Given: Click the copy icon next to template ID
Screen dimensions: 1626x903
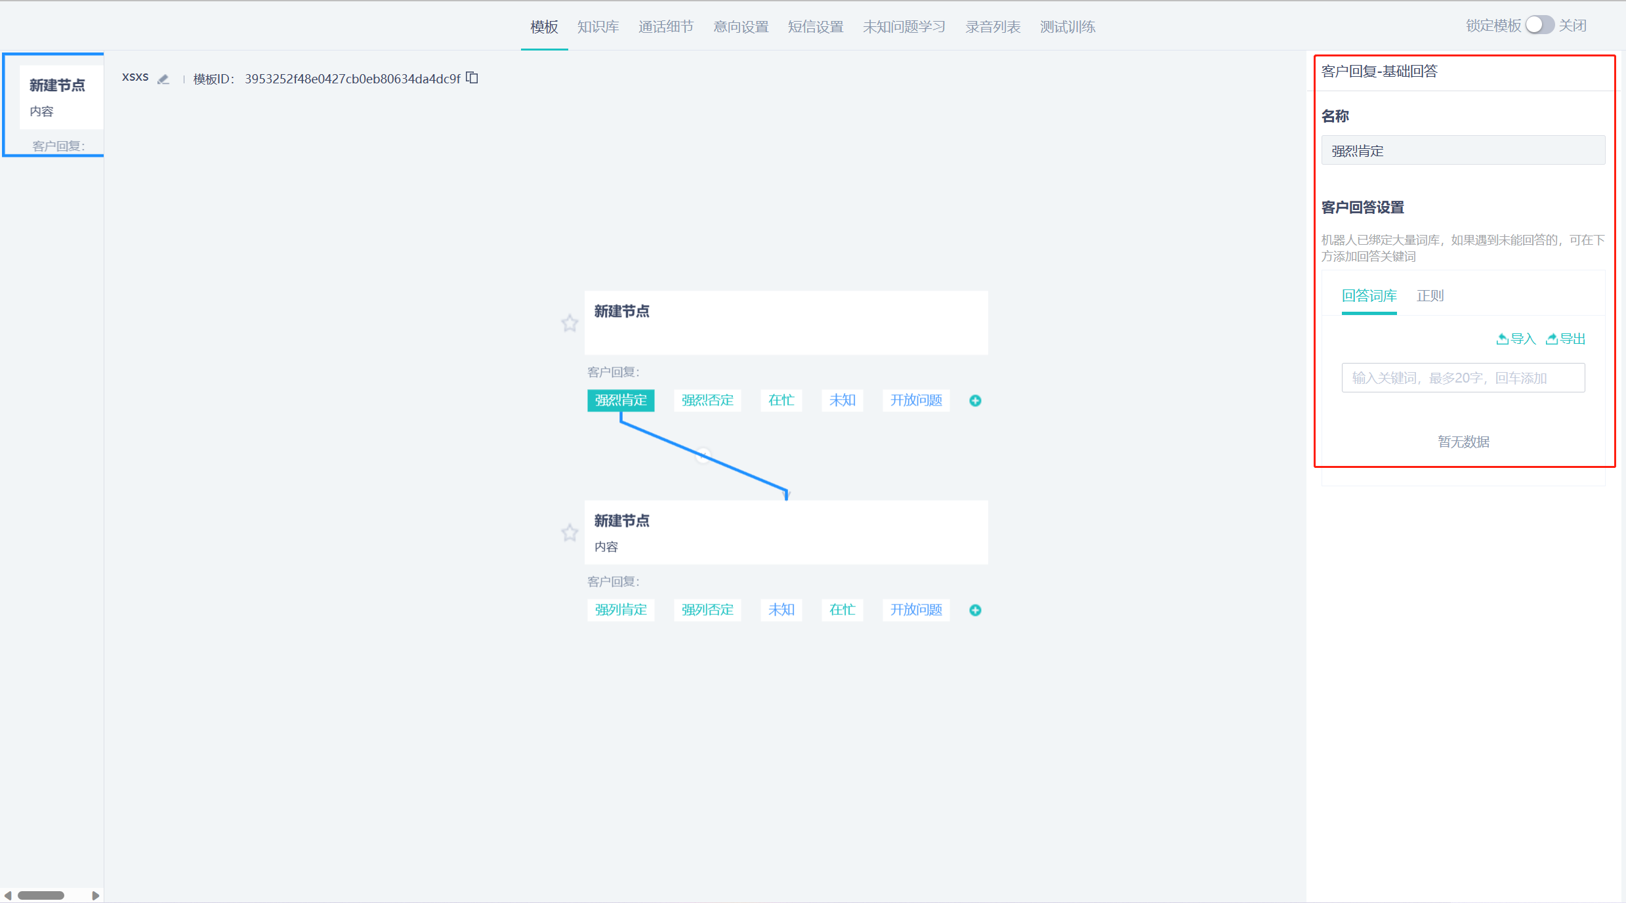Looking at the screenshot, I should coord(474,78).
